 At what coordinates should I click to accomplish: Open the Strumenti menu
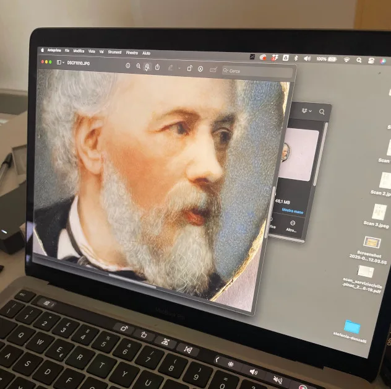tap(114, 52)
